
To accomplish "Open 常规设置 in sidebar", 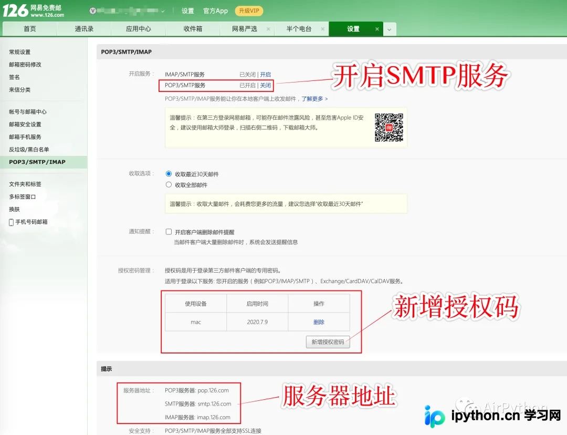I will 20,52.
